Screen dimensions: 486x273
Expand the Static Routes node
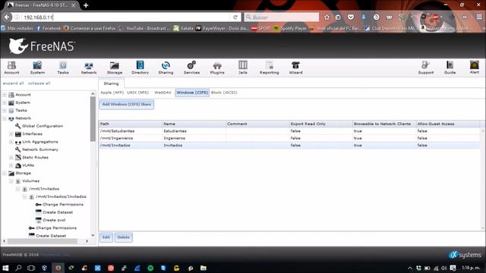pos(11,158)
